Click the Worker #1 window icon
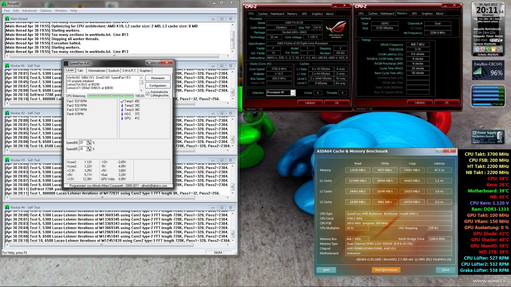The height and width of the screenshot is (287, 511). click(7, 66)
